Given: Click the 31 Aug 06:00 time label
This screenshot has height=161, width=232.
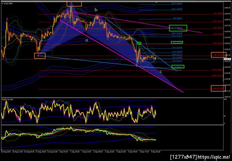Looking at the screenshot, I should 30,152.
